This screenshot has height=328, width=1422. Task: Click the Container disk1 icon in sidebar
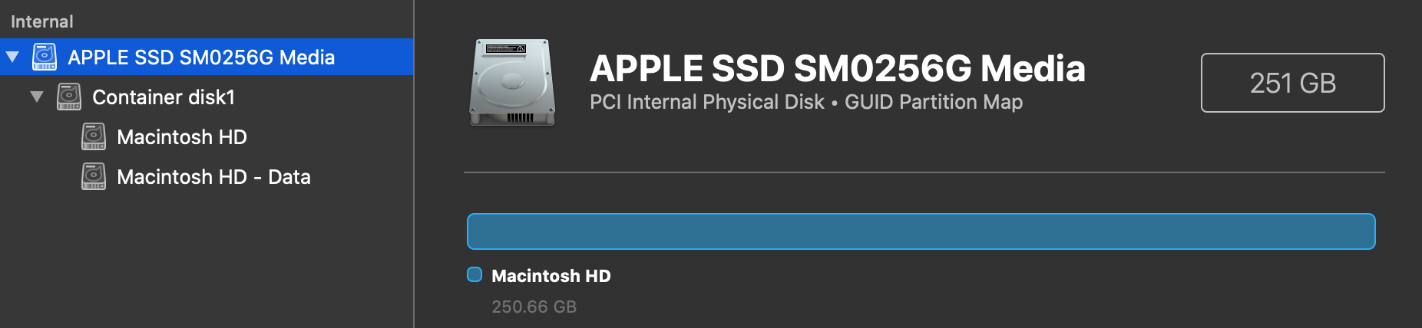tap(69, 97)
